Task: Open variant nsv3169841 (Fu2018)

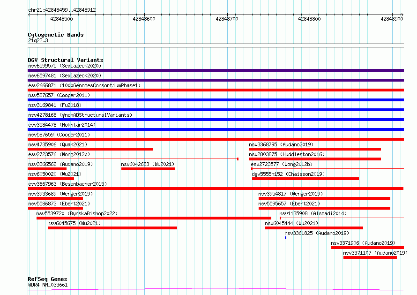Action: tap(55, 105)
